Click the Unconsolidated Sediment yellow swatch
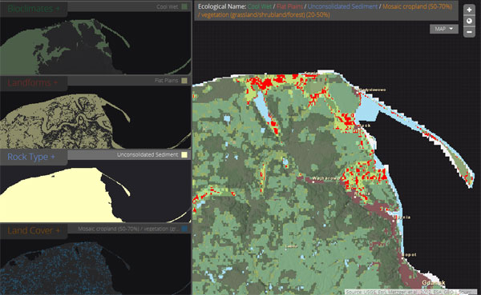Screen dimensions: 481x295 coord(184,154)
